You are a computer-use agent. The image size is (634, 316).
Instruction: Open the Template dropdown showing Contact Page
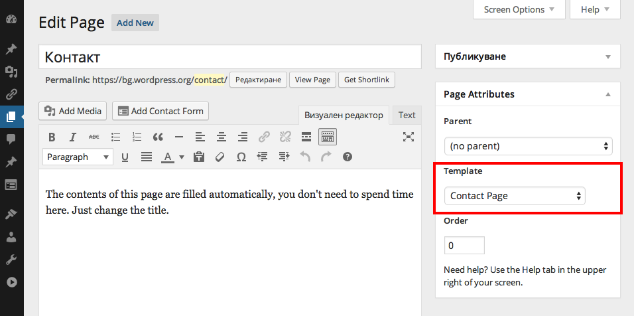tap(515, 196)
